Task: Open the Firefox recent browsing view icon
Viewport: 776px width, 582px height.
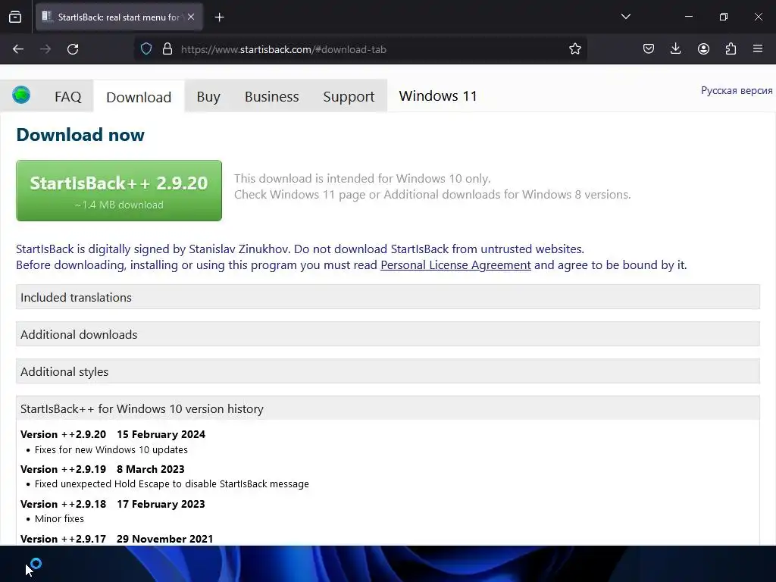Action: tap(15, 17)
